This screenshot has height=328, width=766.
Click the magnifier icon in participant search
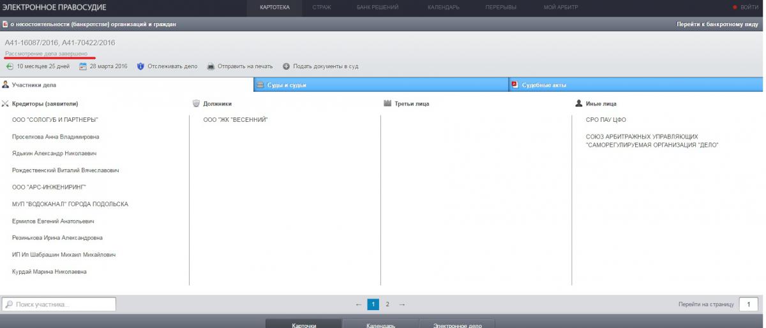click(9, 304)
